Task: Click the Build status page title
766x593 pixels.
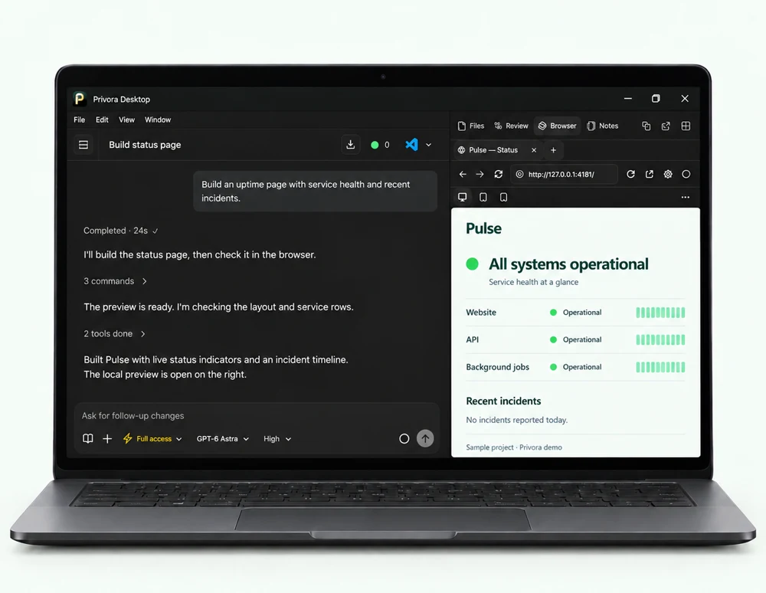Action: [145, 145]
